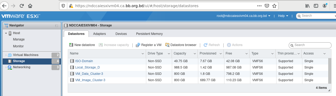The image size is (336, 96).
Task: Click the Refresh toolbar button
Action: click(212, 45)
